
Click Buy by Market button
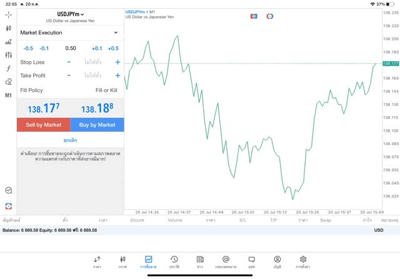97,125
